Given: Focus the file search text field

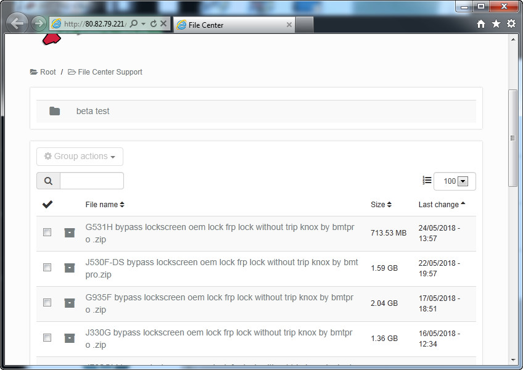Looking at the screenshot, I should coord(92,181).
